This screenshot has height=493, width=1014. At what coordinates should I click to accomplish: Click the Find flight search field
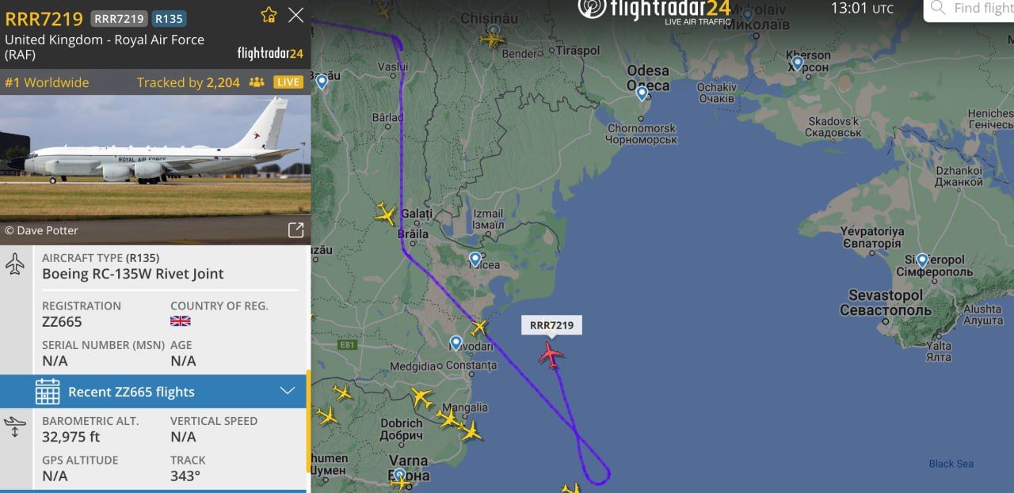click(970, 9)
